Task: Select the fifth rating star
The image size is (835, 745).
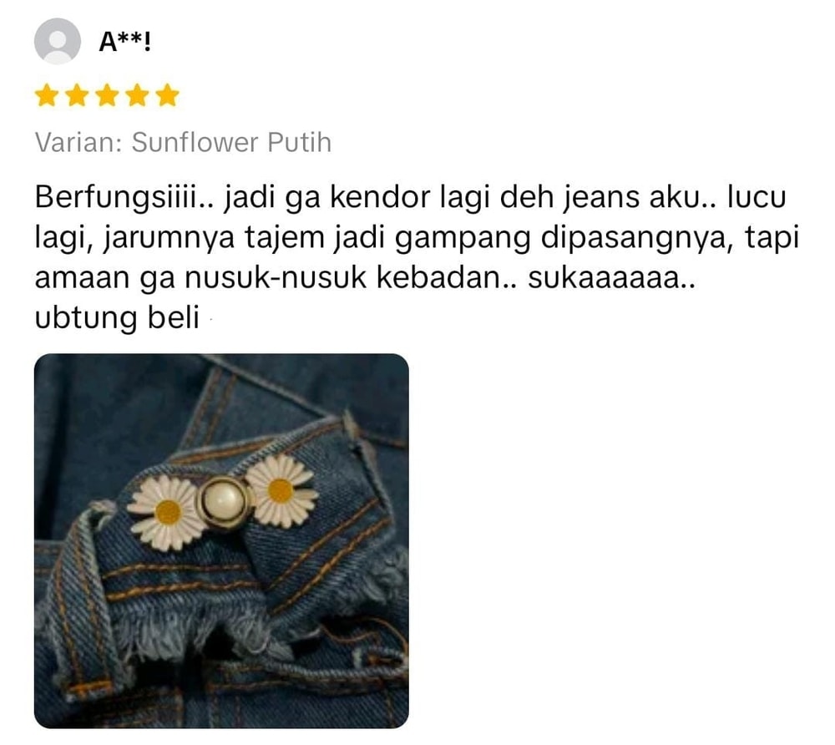Action: pos(167,95)
